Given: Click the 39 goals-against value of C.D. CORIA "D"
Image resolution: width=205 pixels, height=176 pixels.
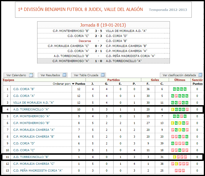Looking at the screenshot, I should pyautogui.click(x=162, y=144).
